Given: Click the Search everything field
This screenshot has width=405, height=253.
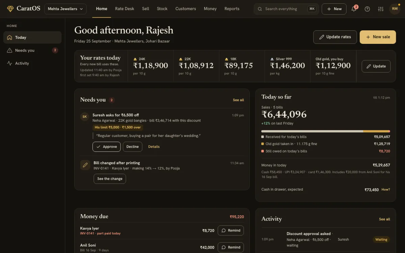Looking at the screenshot, I should point(286,9).
